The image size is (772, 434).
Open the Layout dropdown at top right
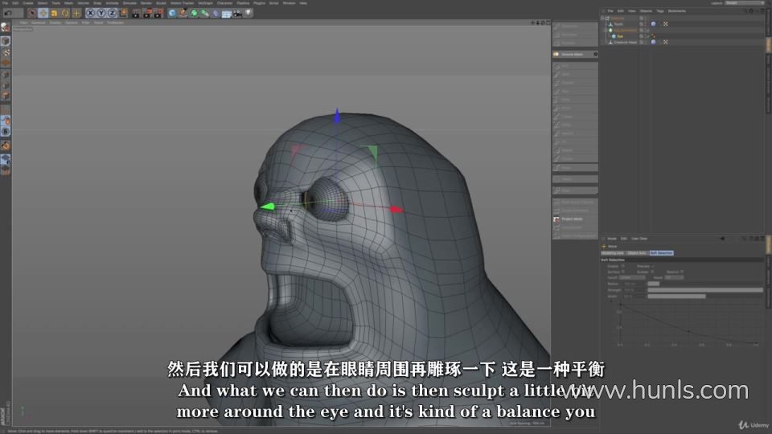tap(745, 3)
